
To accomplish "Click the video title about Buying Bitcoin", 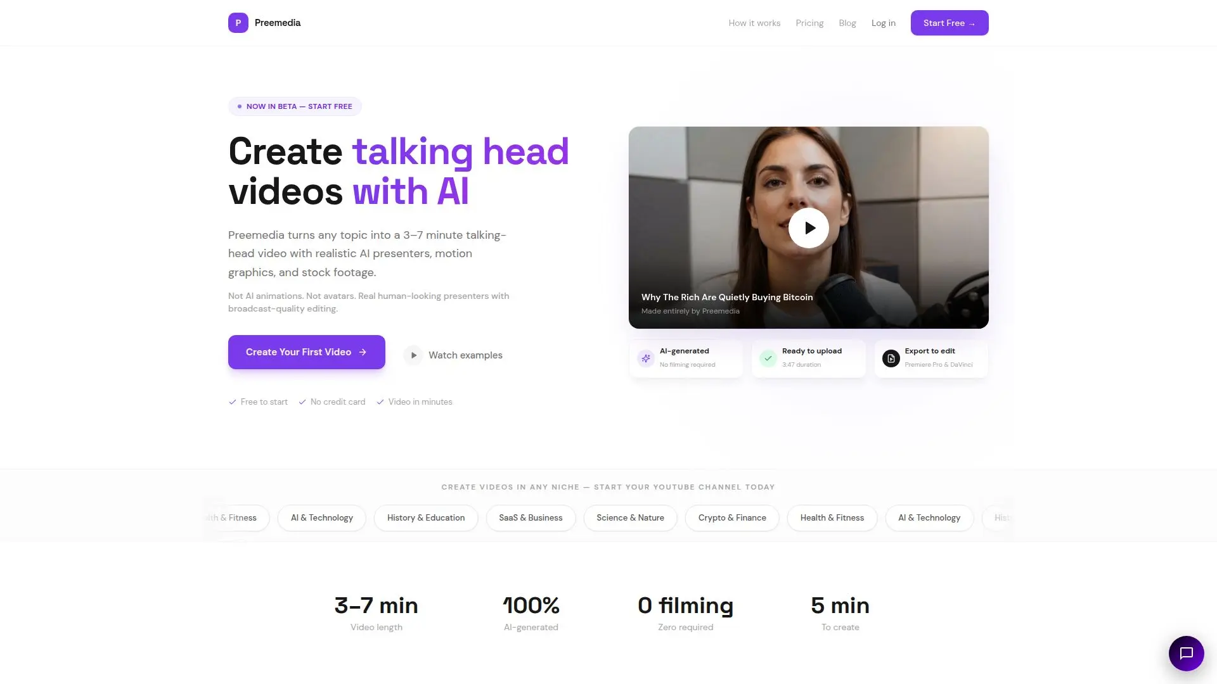I will (727, 297).
